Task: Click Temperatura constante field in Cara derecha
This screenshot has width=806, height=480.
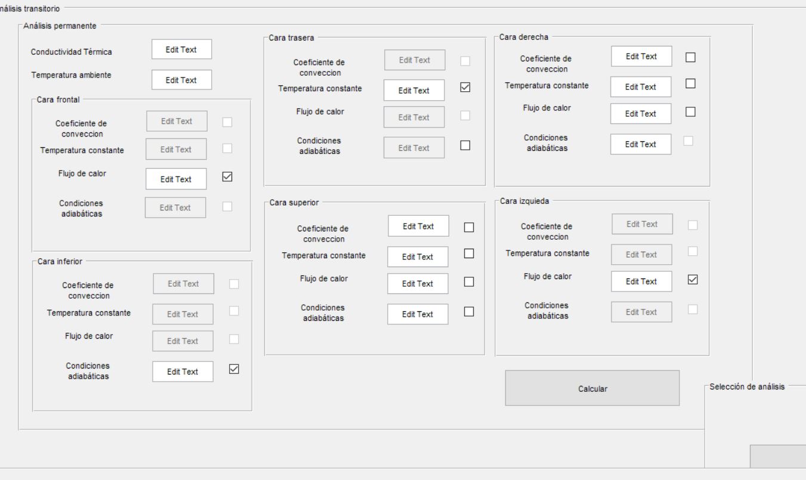Action: point(641,86)
